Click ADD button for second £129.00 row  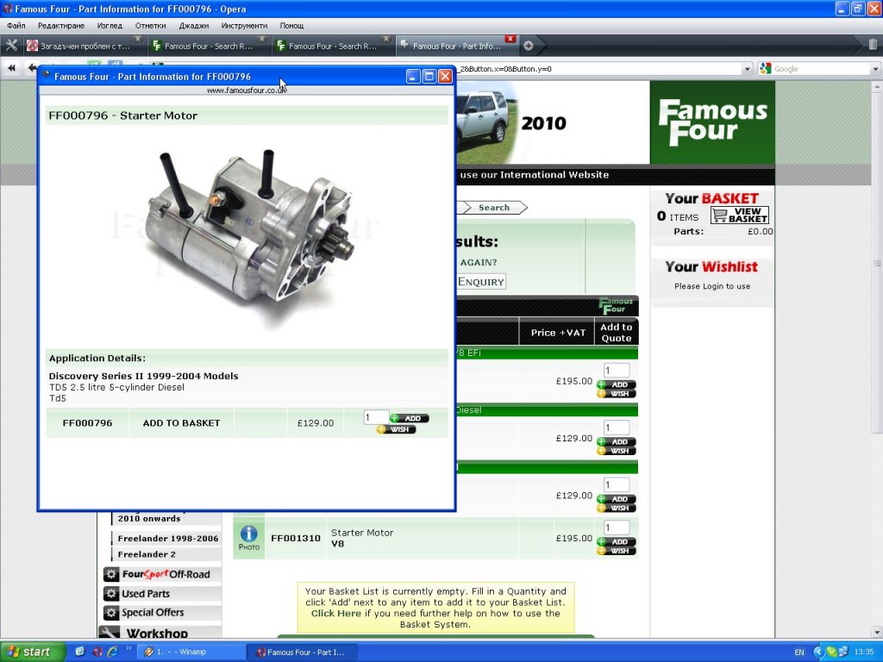click(616, 499)
